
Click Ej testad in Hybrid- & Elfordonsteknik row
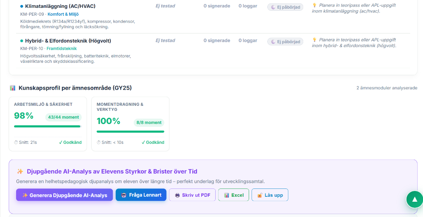coord(165,41)
